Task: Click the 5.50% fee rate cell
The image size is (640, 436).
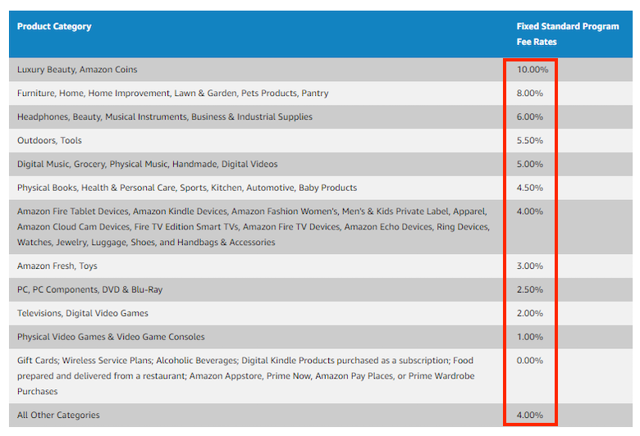Action: [530, 141]
